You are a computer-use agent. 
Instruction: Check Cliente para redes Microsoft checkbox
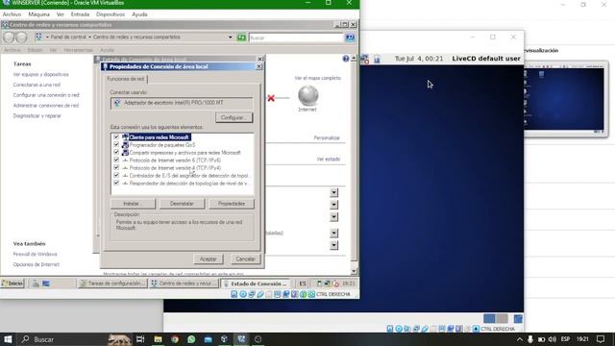[x=116, y=136]
